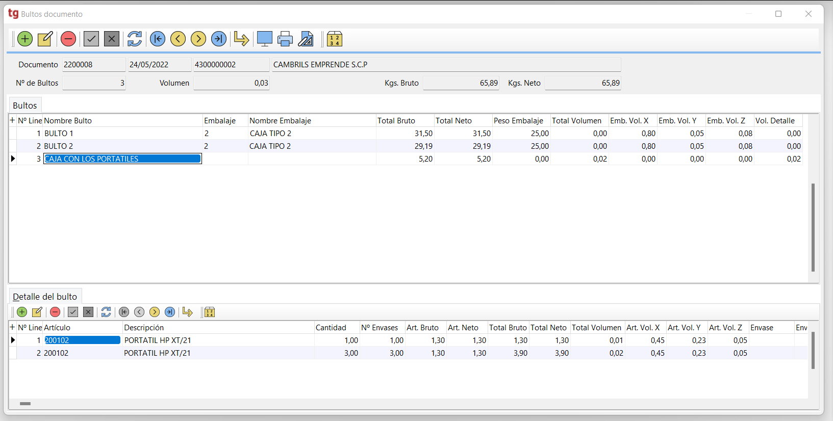
Task: Click the Volumen field showing 0,03
Action: pos(231,83)
